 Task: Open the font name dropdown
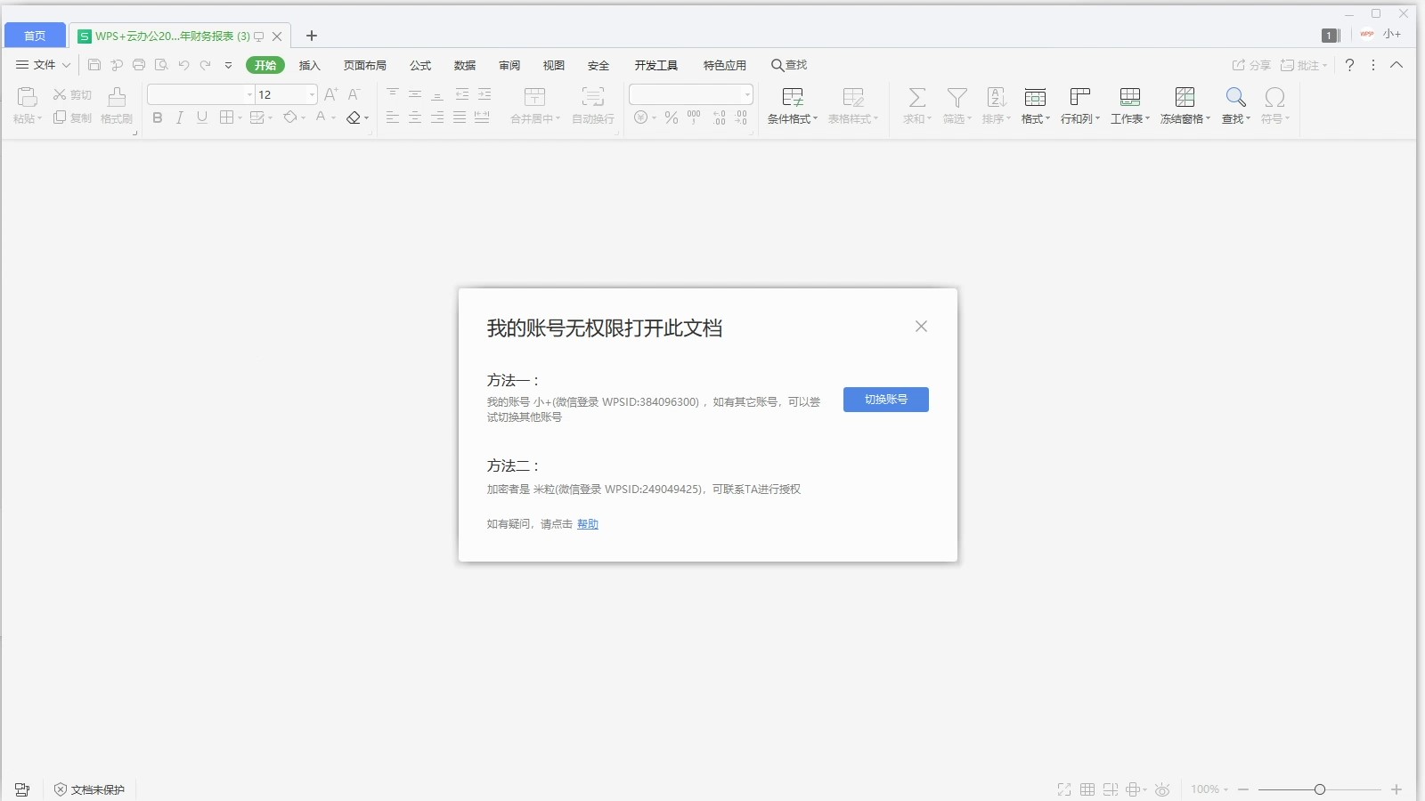[x=249, y=94]
